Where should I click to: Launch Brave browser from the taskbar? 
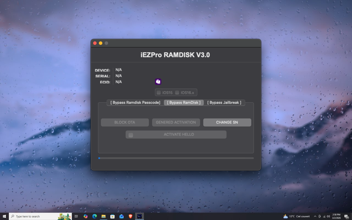(x=130, y=216)
